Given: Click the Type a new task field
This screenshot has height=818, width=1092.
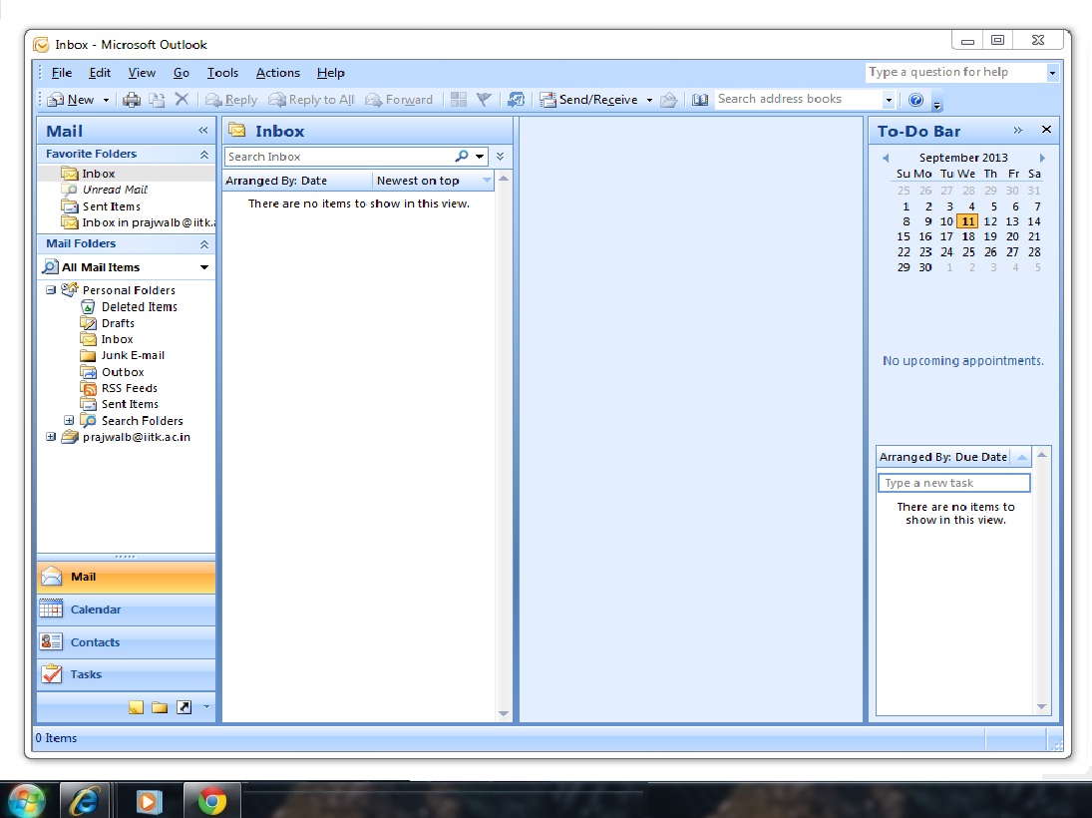Looking at the screenshot, I should [953, 483].
